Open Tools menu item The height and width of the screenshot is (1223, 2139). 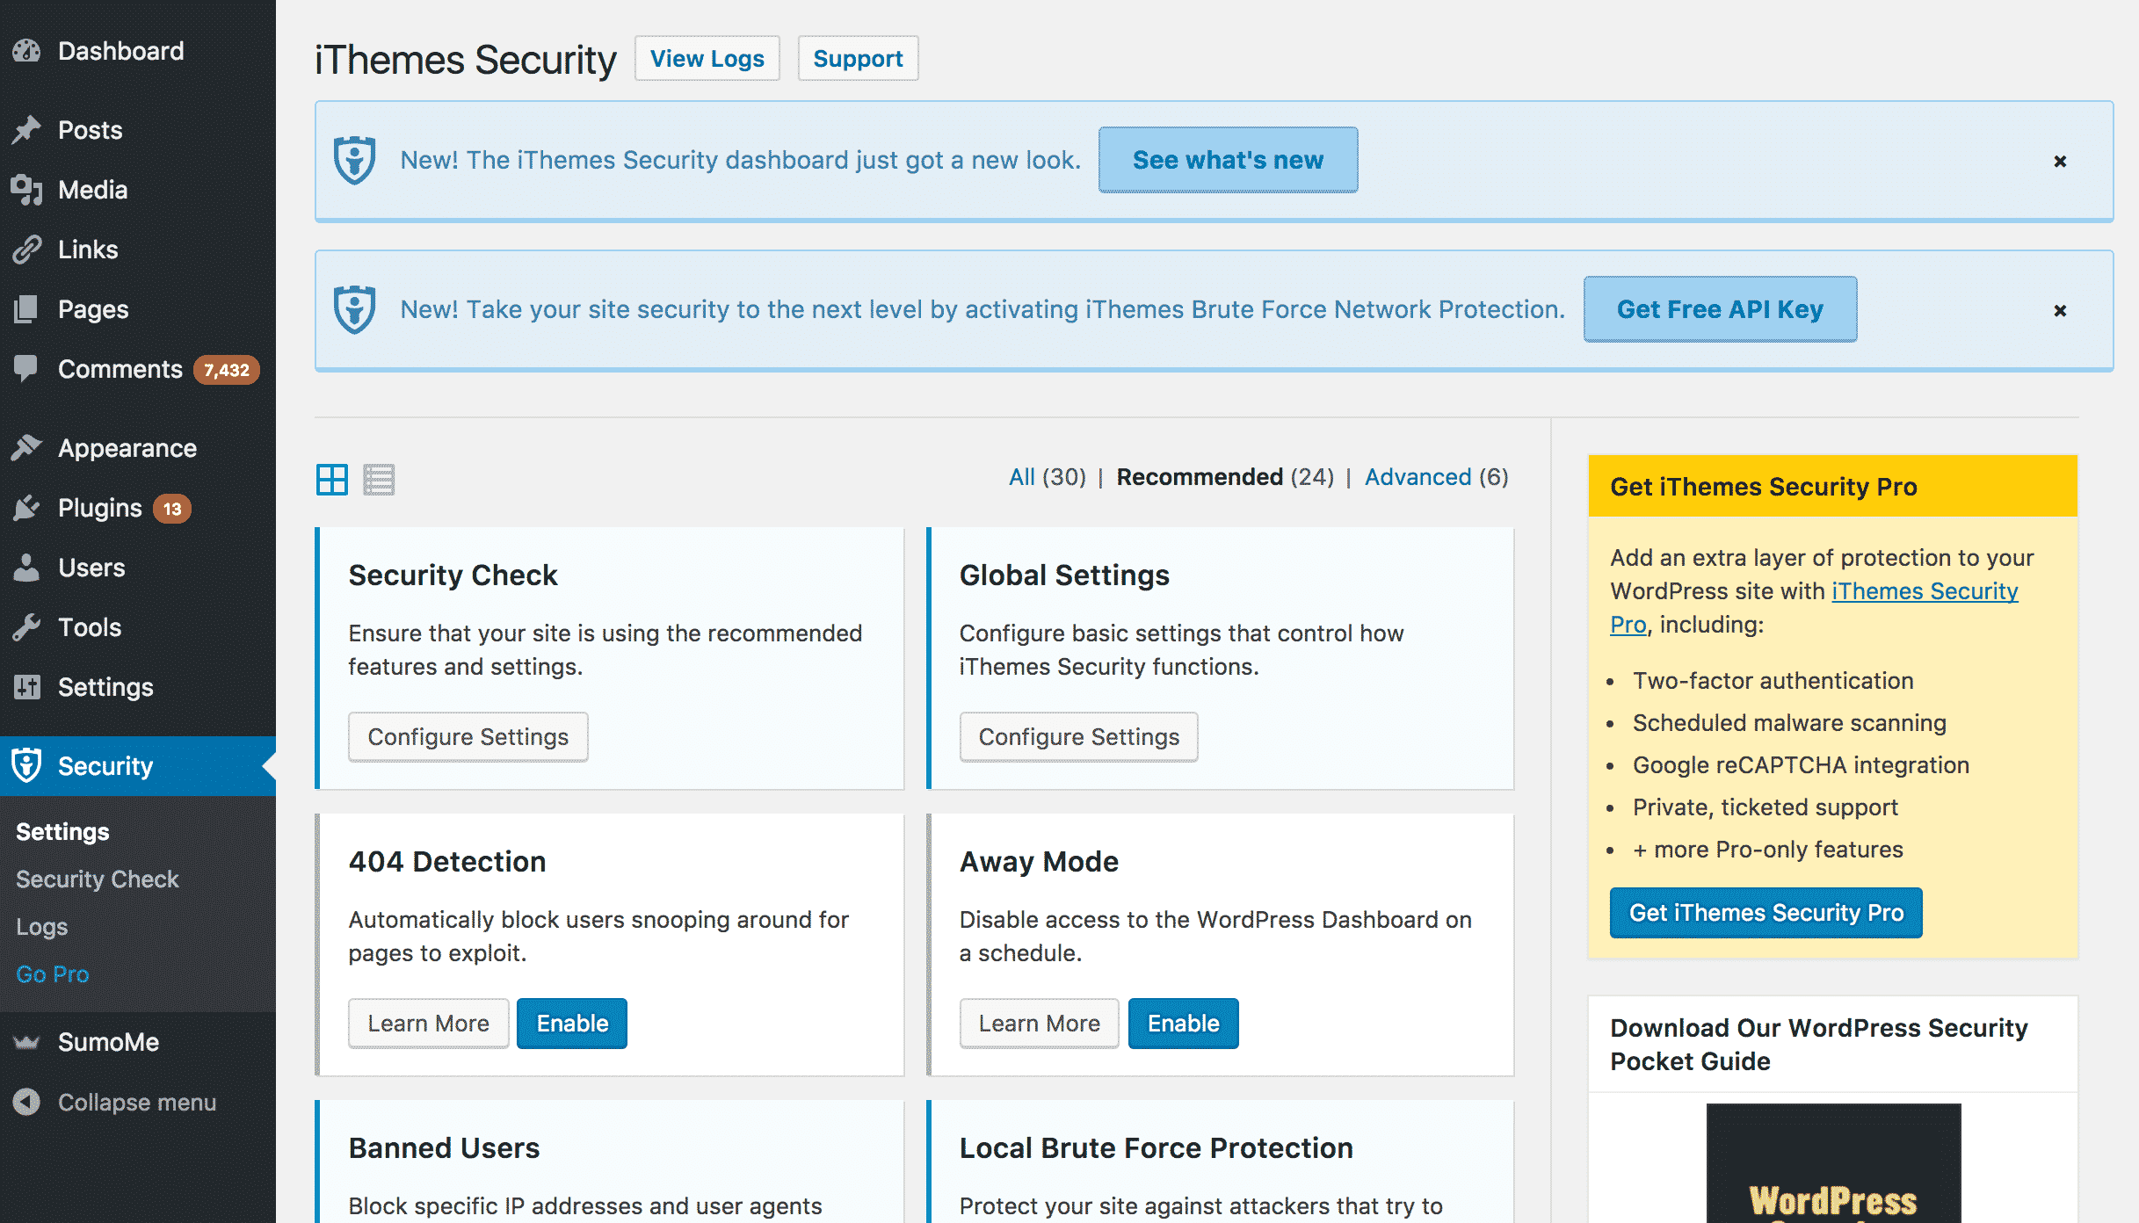click(x=90, y=627)
